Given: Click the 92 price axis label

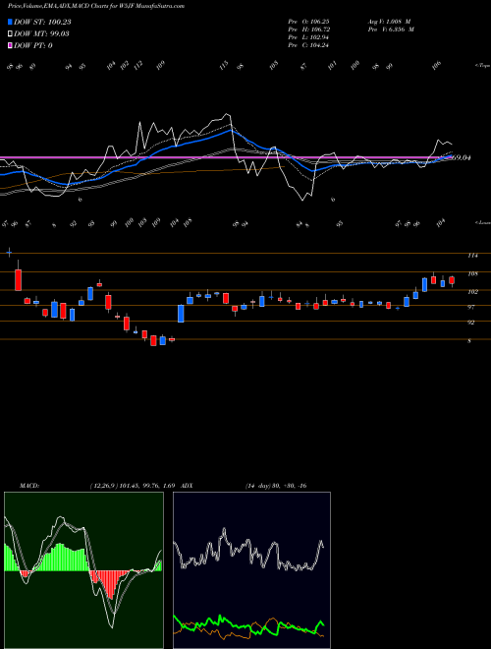Looking at the screenshot, I should pos(471,322).
